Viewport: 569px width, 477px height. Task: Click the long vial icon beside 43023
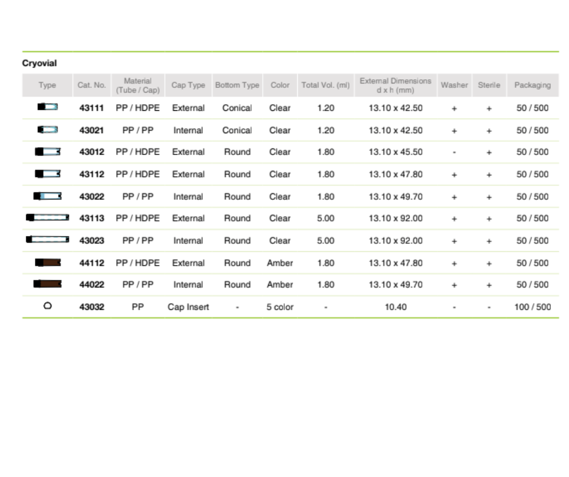[x=47, y=240]
